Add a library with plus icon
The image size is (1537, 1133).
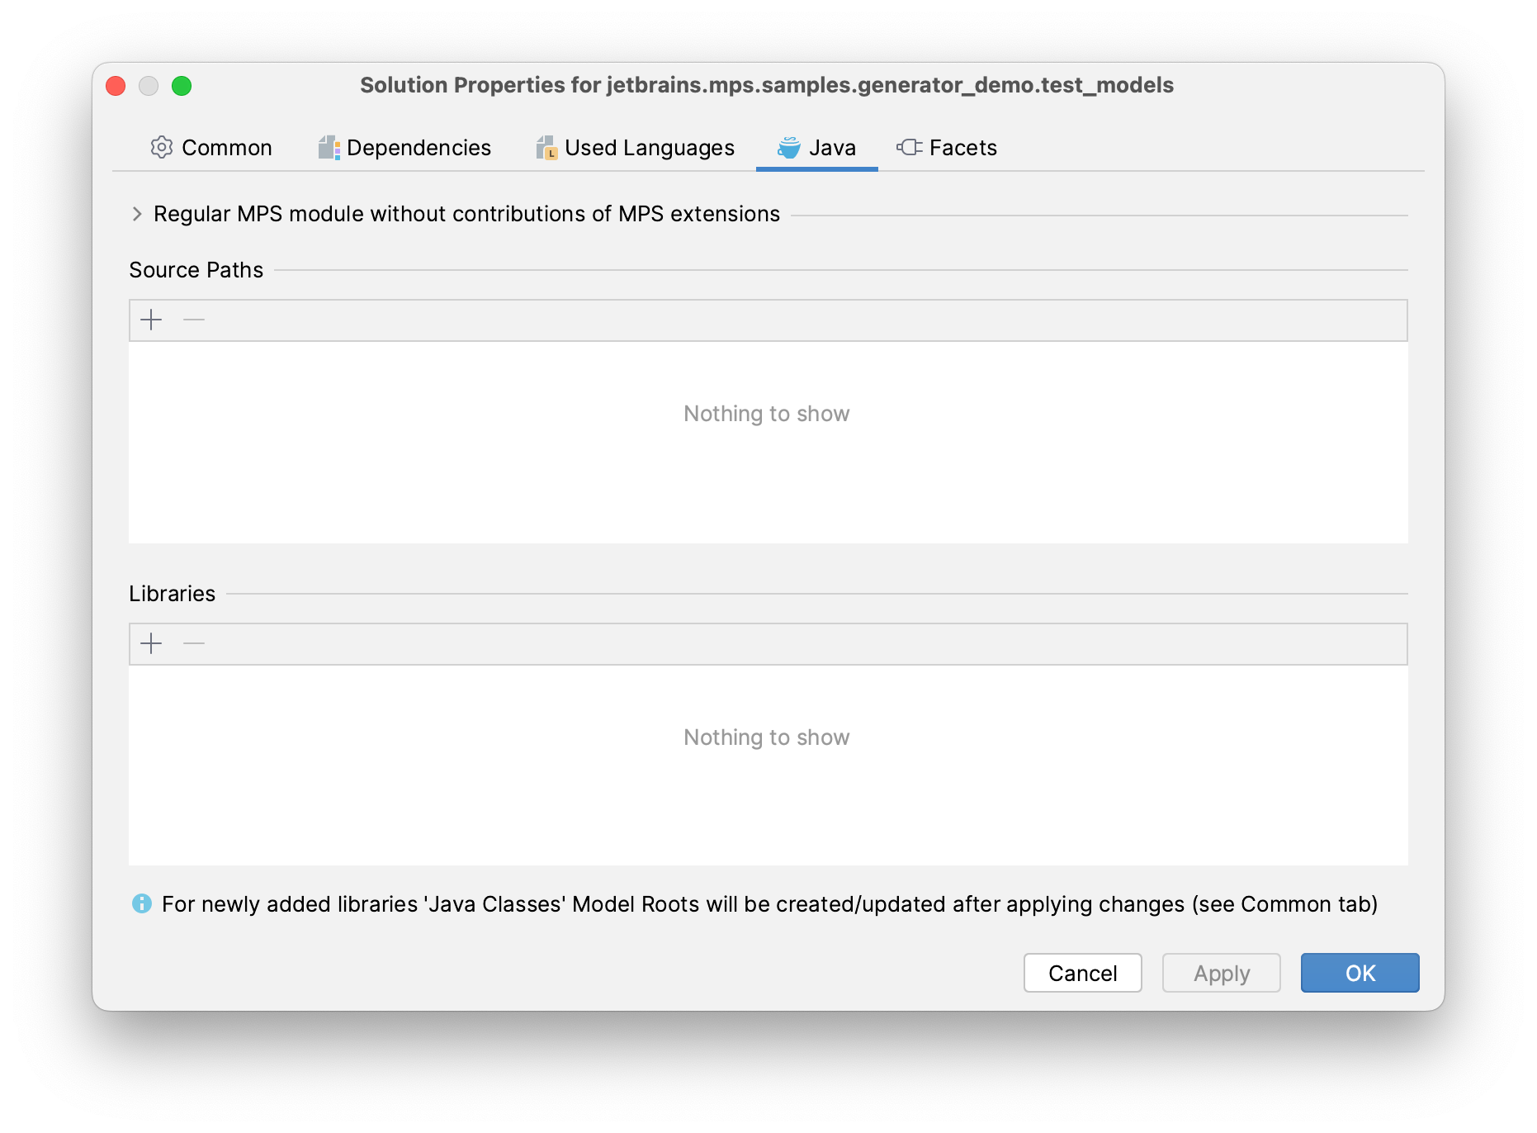click(151, 643)
